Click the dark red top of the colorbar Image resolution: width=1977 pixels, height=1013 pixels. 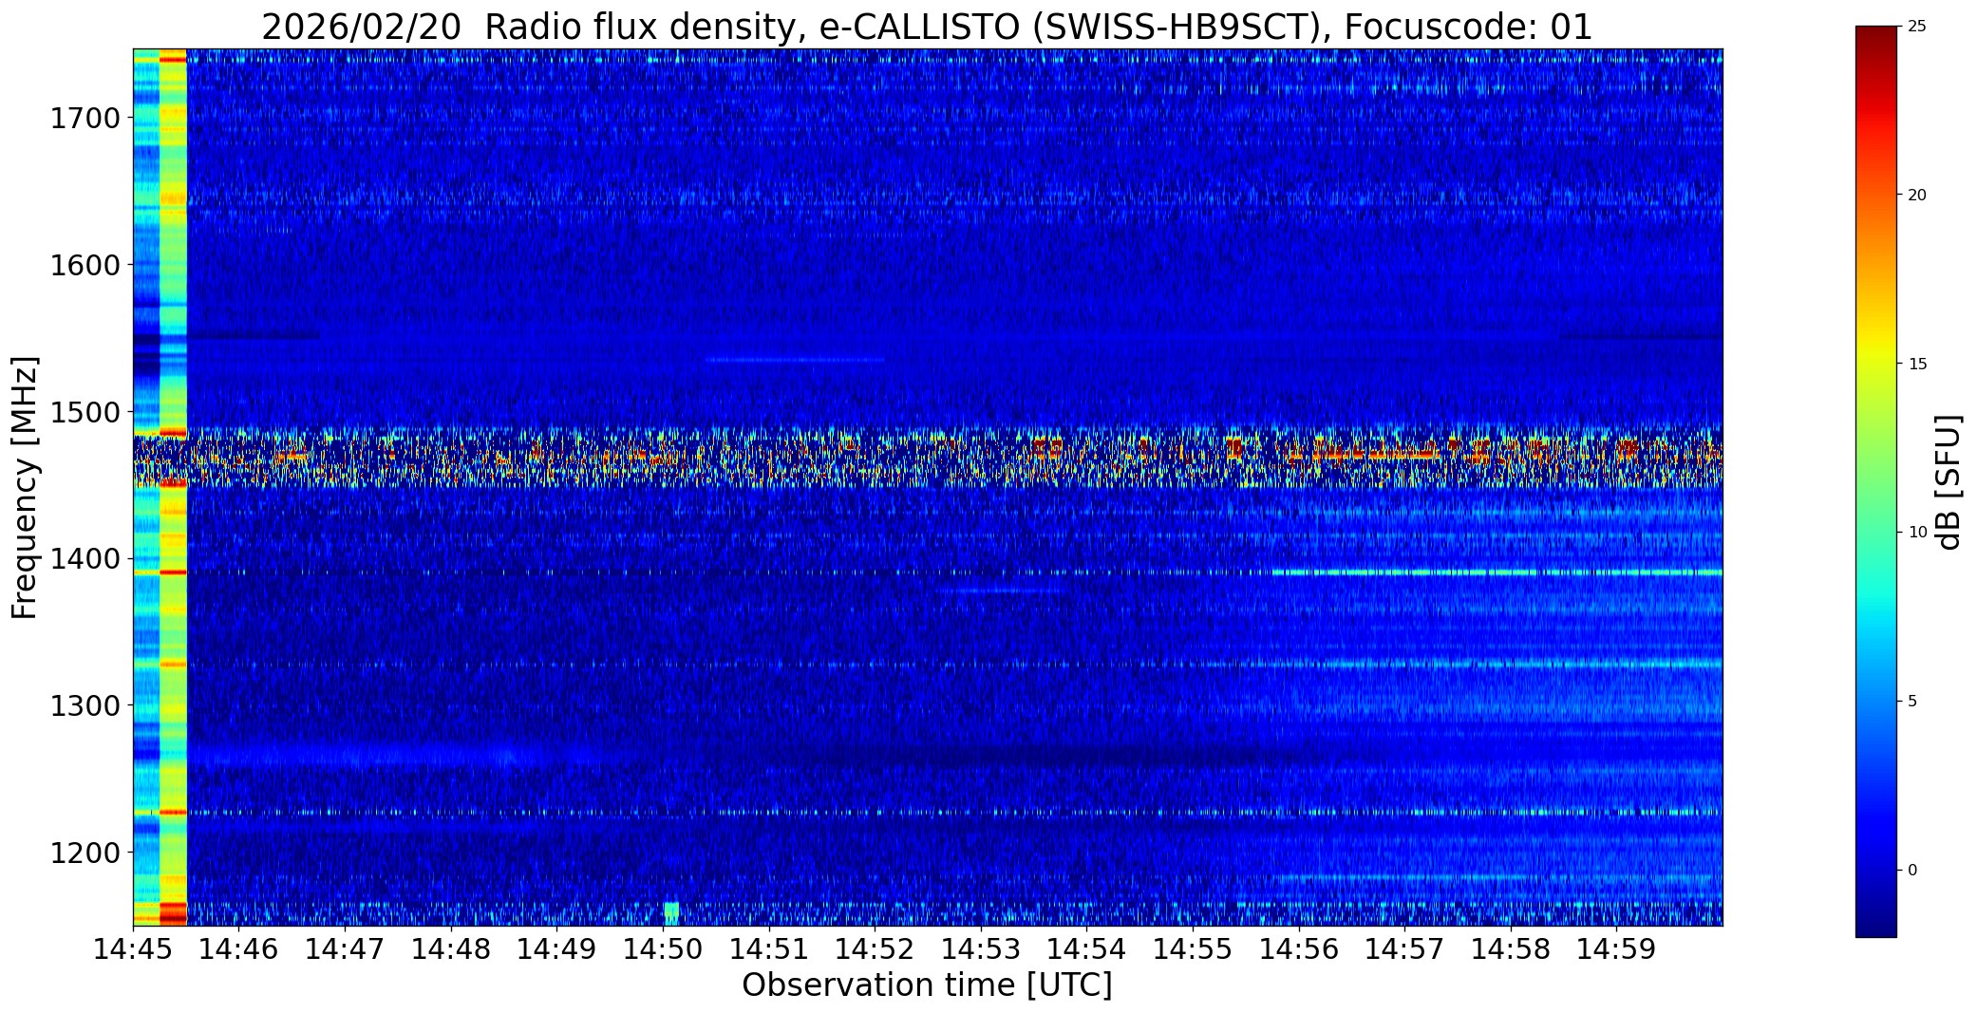pos(1875,36)
